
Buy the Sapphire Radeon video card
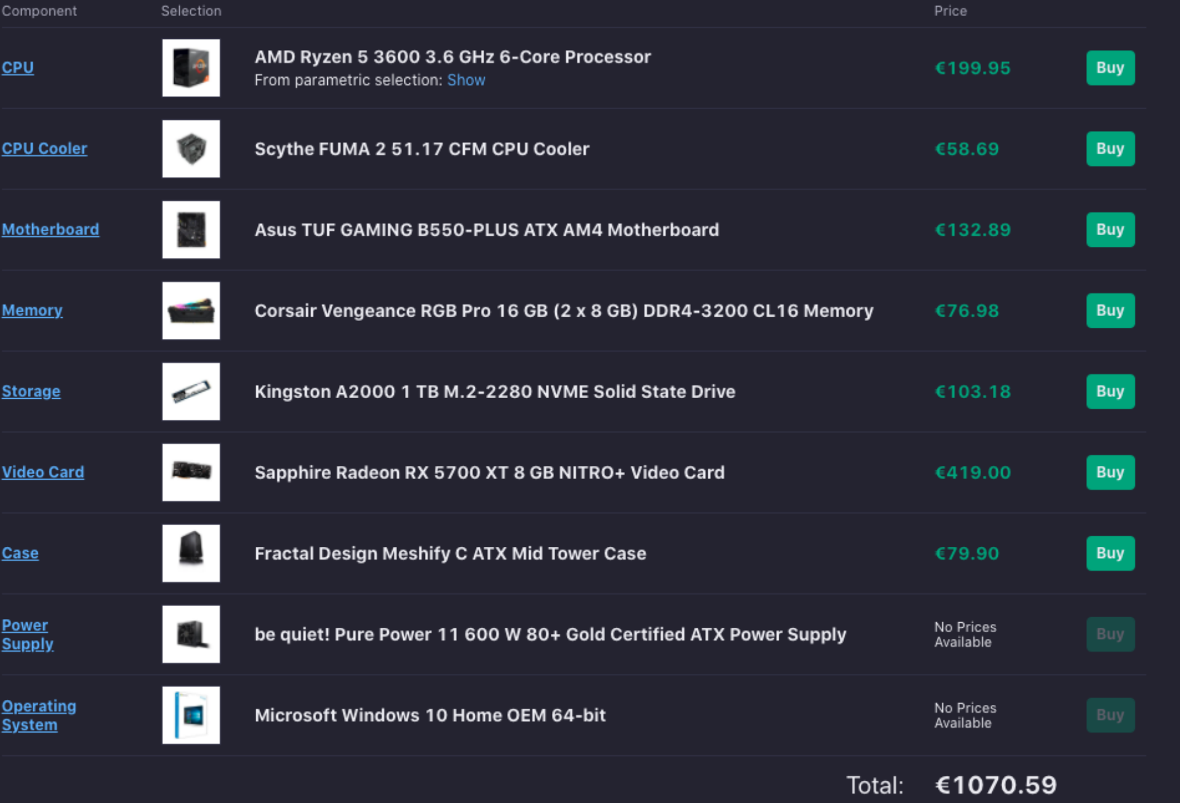[x=1110, y=472]
